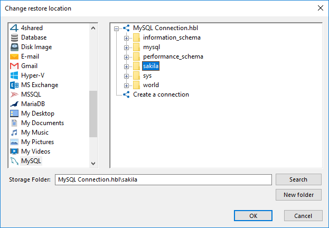Select 4shared in the plugin list
The image size is (329, 228).
coord(32,28)
